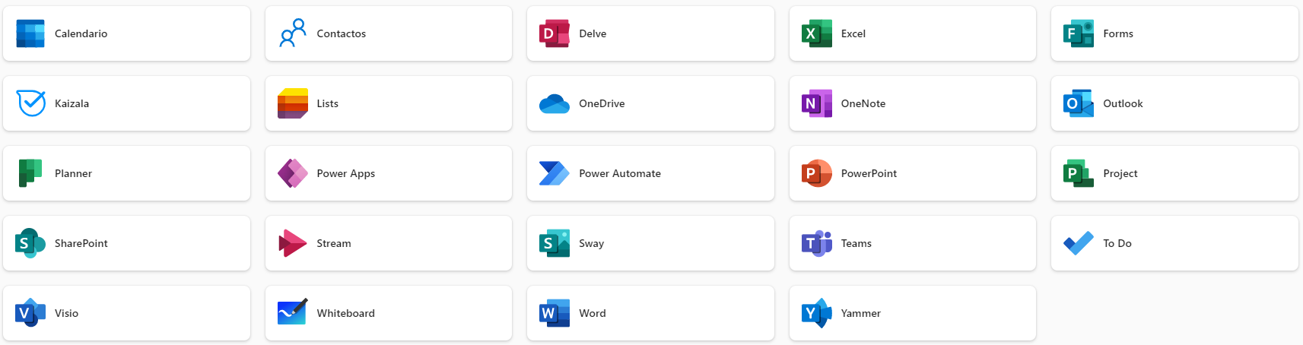The height and width of the screenshot is (345, 1303).
Task: Open Kaizala checkmark icon
Action: [30, 103]
